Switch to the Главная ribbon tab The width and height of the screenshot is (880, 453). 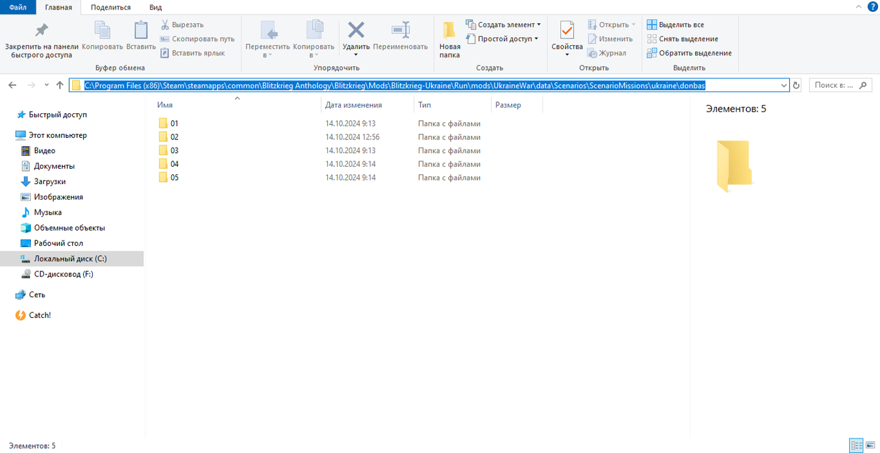point(58,7)
